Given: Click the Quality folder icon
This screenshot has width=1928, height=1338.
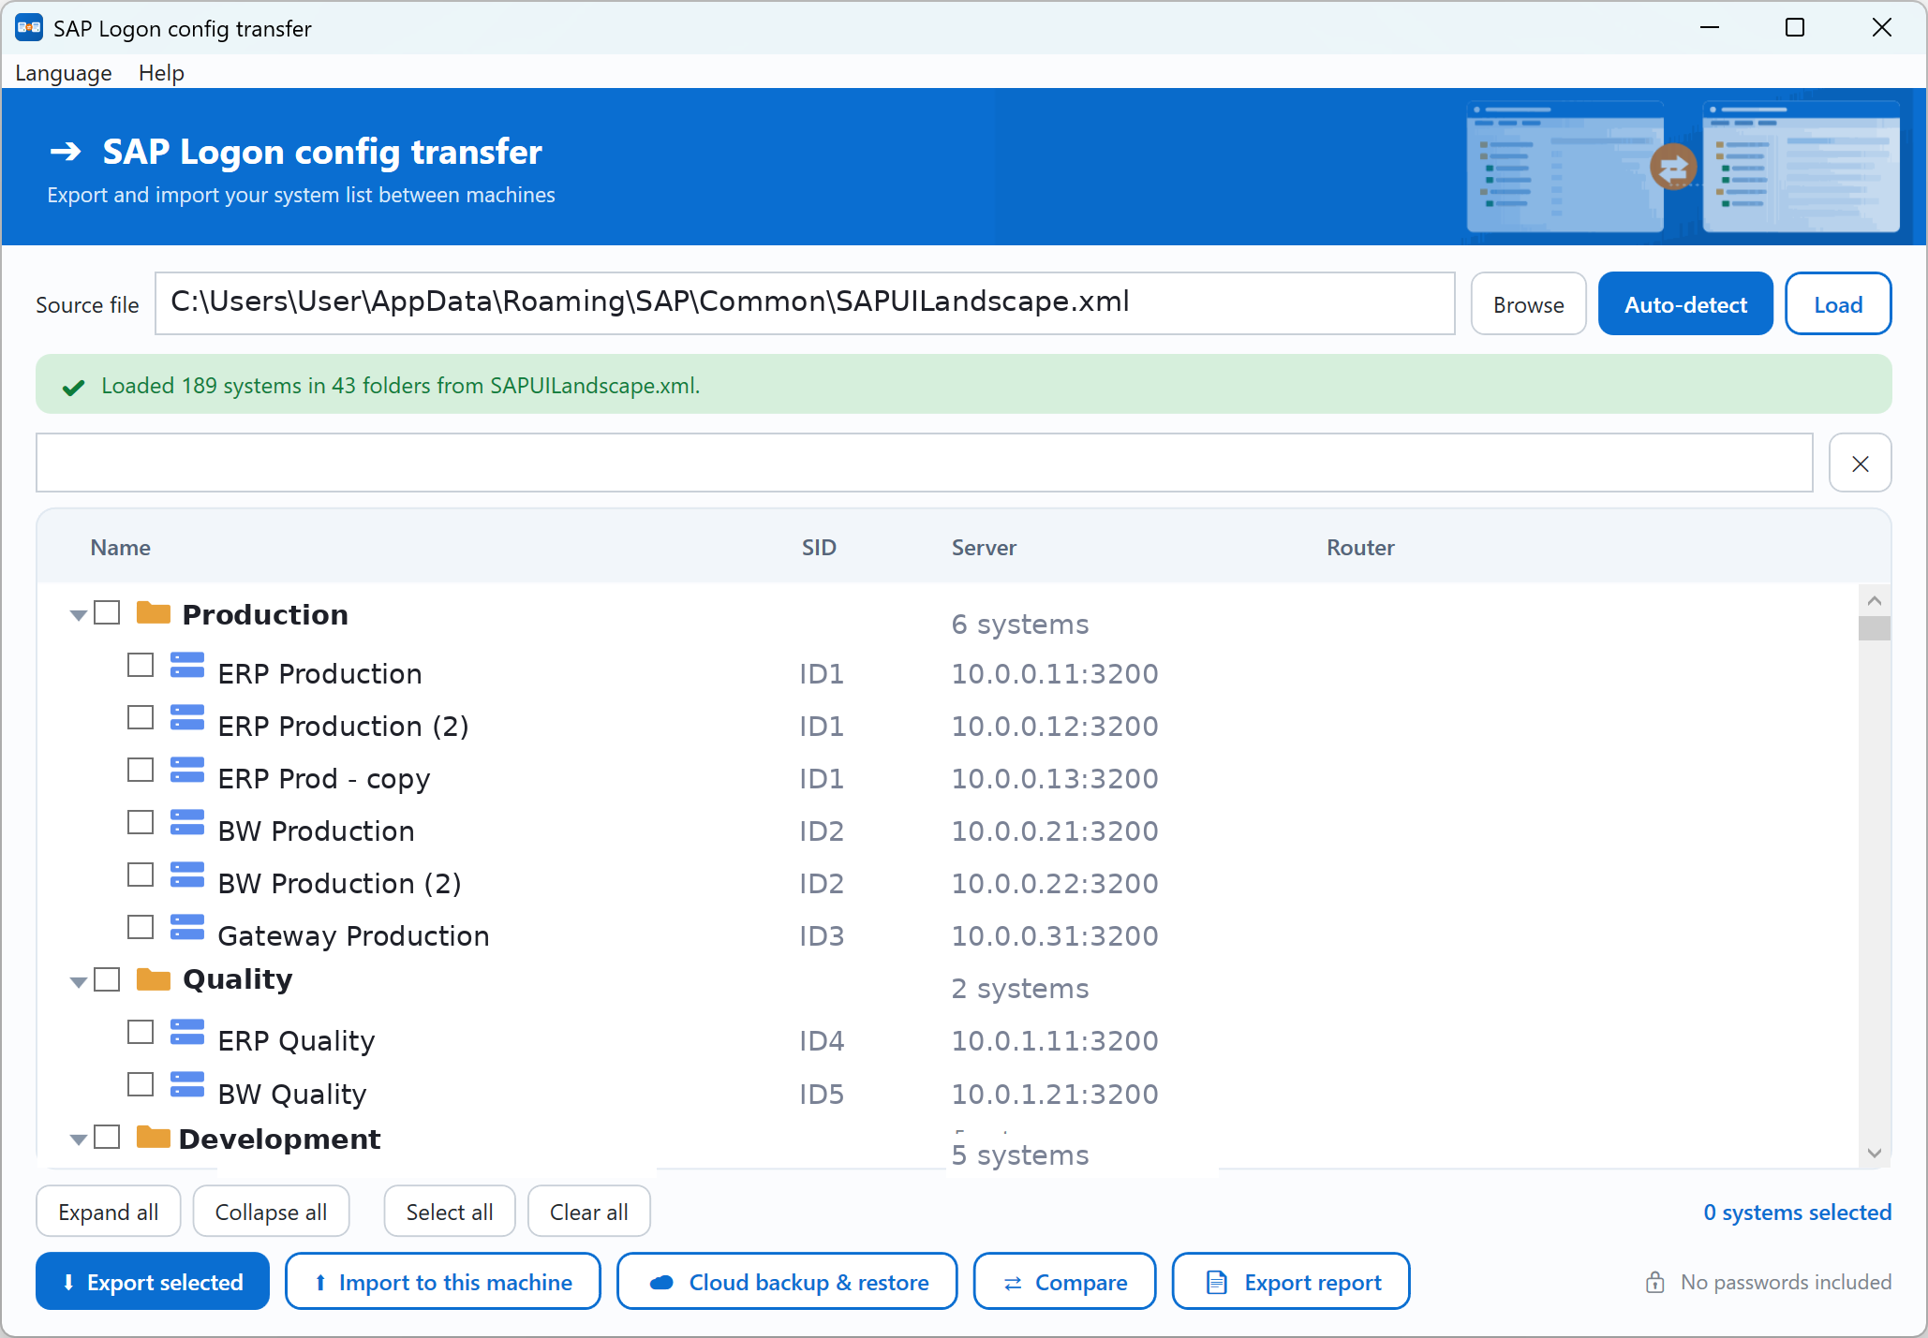Looking at the screenshot, I should [153, 979].
